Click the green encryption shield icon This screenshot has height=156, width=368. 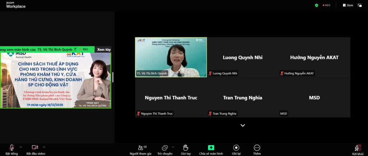[x=317, y=5]
